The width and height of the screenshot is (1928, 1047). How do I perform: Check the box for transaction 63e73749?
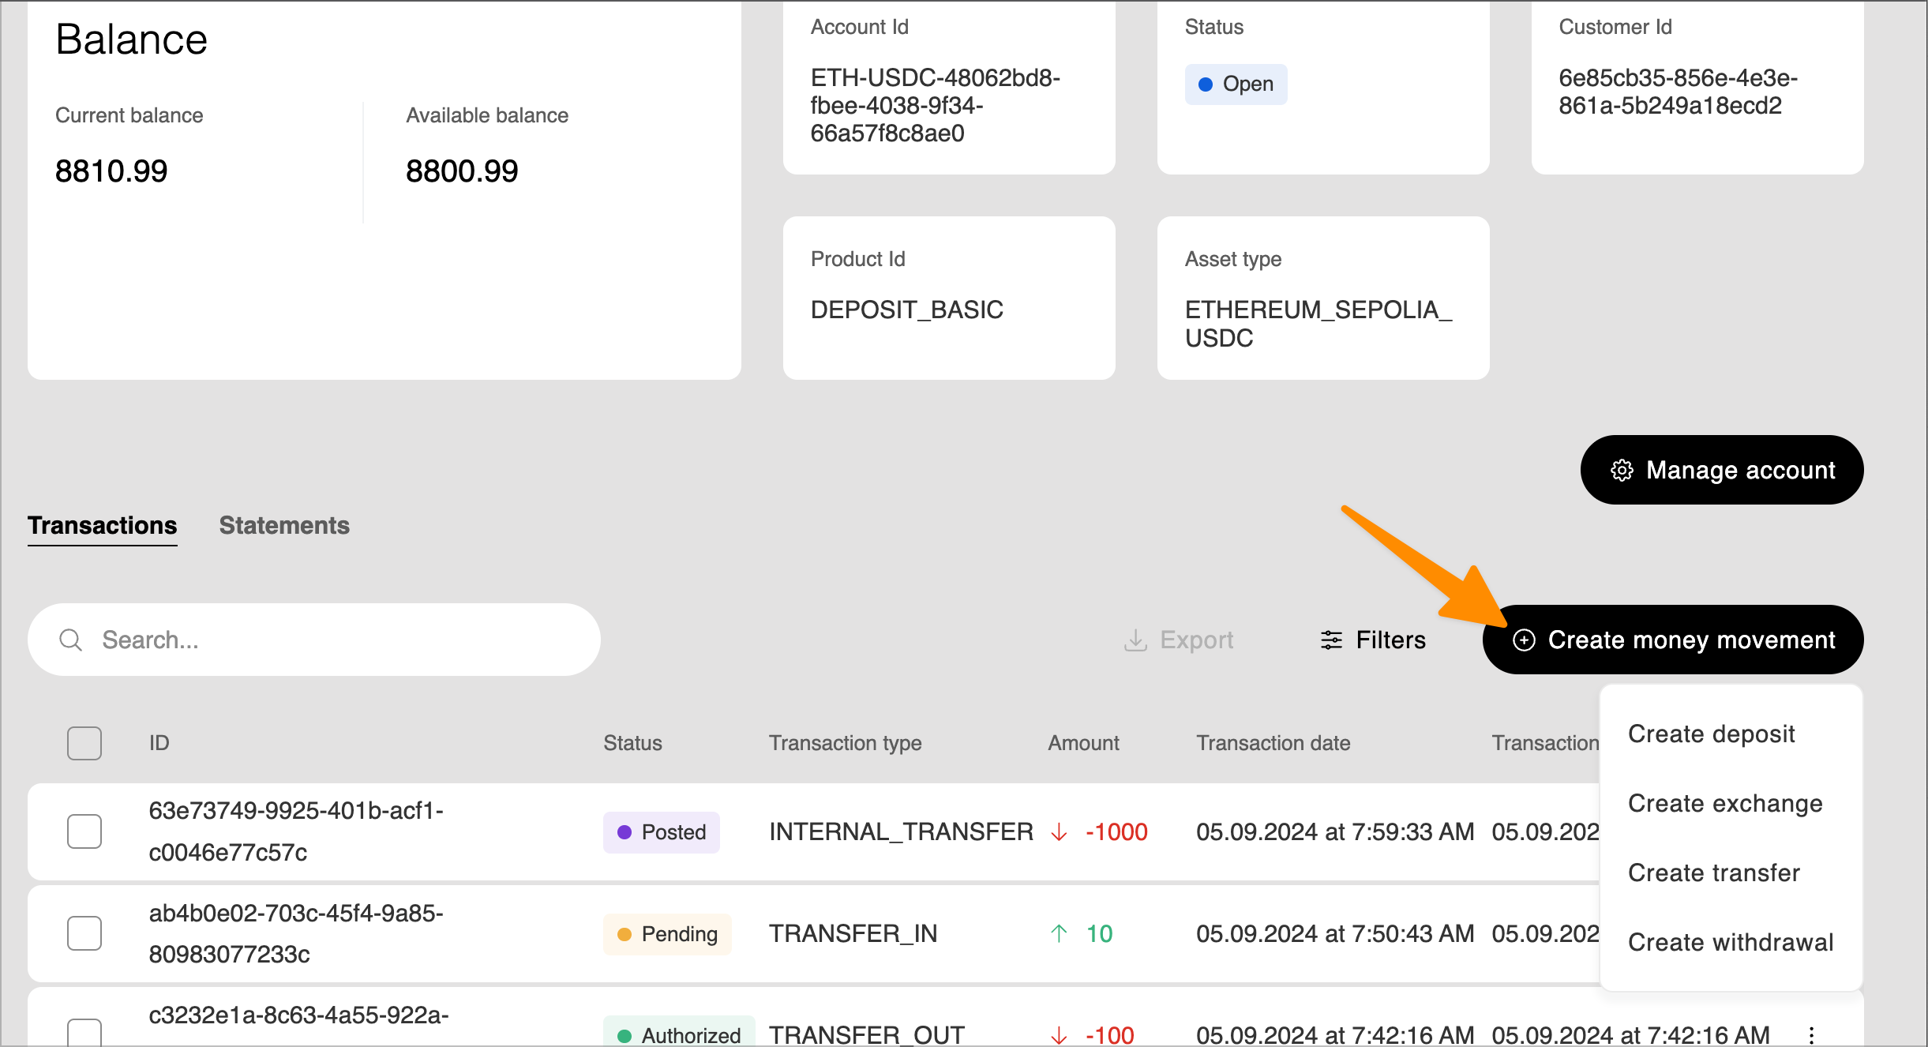coord(84,831)
